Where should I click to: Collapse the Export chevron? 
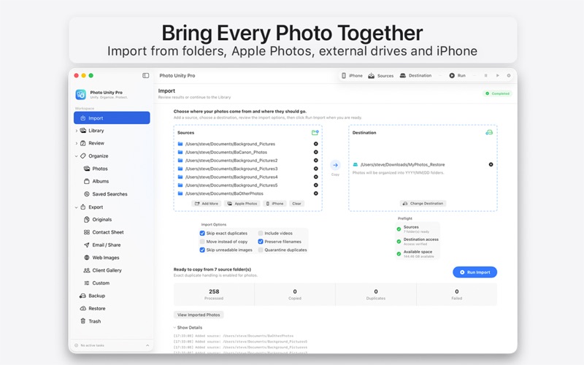point(77,207)
